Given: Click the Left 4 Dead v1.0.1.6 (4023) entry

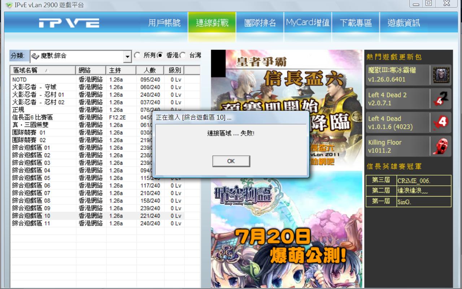Looking at the screenshot, I should click(409, 122).
